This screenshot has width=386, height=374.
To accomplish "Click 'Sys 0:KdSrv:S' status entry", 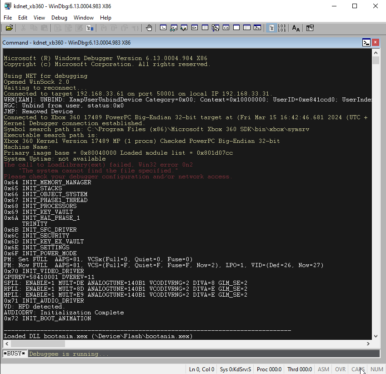I will [x=236, y=369].
